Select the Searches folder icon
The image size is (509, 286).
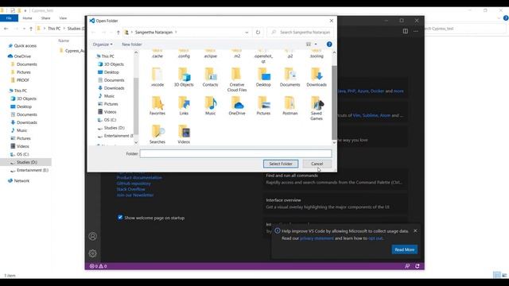pos(157,134)
